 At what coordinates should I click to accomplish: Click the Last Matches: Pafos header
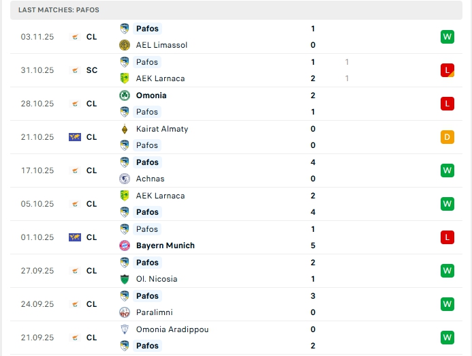tap(59, 10)
